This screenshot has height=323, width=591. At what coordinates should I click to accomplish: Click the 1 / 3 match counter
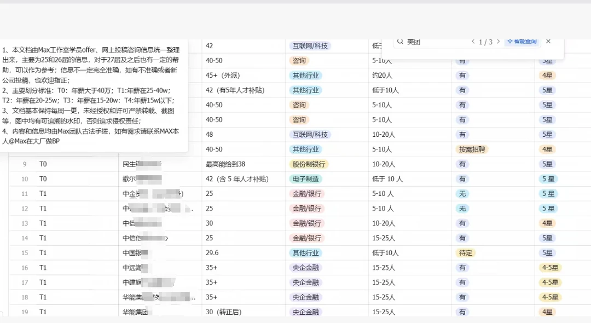[485, 42]
